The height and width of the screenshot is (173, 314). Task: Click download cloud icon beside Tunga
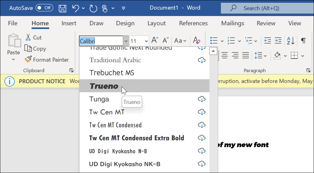click(202, 99)
